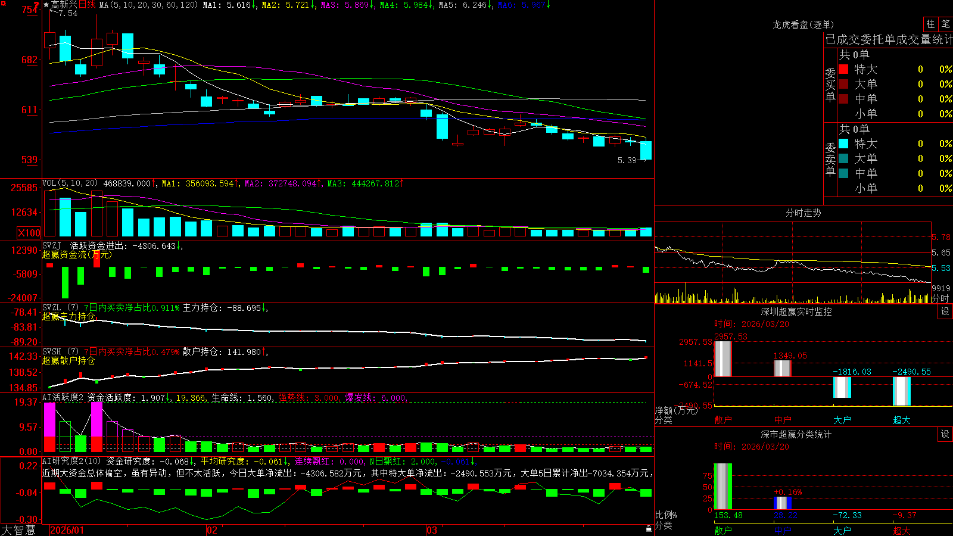The height and width of the screenshot is (536, 953).
Task: Select the 深市超赢分类统计 panel title
Action: coord(796,434)
